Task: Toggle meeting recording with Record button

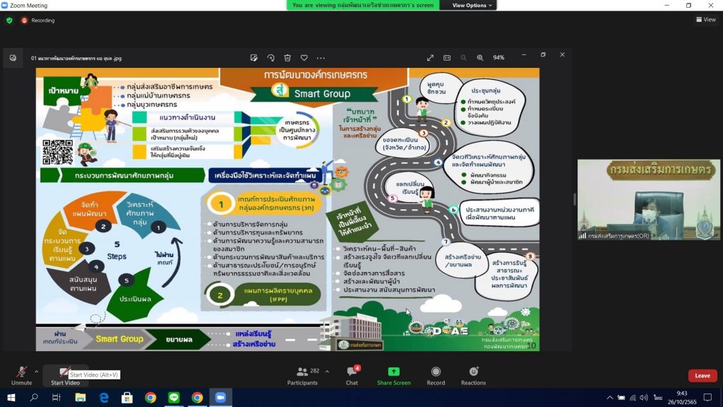Action: 436,374
